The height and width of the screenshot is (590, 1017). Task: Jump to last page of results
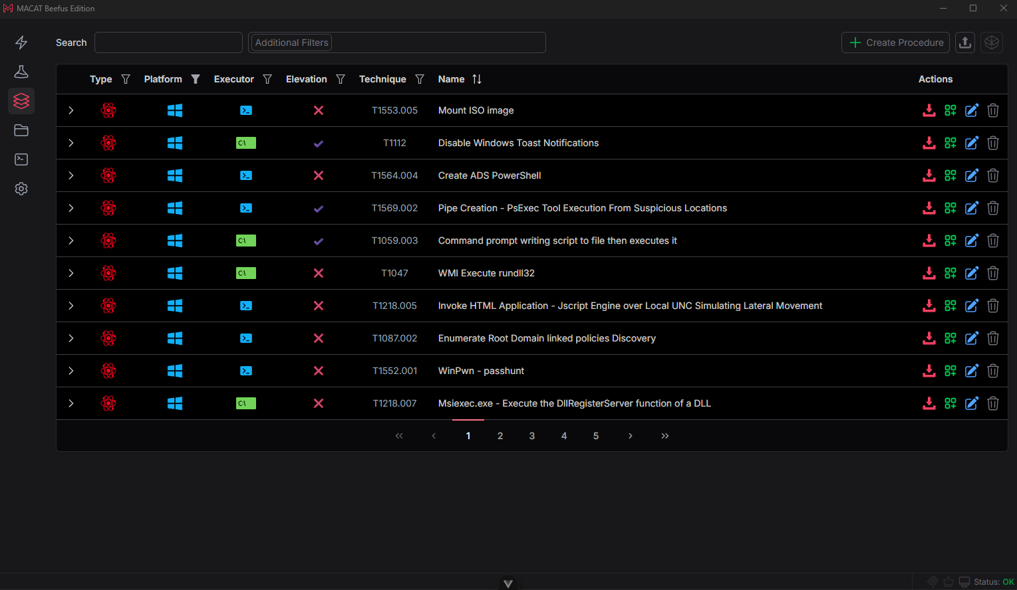[x=665, y=436]
